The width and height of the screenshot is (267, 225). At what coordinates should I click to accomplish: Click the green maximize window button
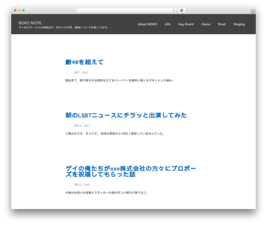click(23, 10)
